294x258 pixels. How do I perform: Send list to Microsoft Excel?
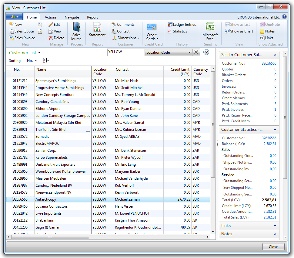(x=210, y=31)
